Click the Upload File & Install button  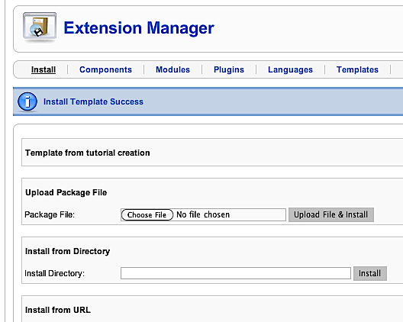(331, 214)
